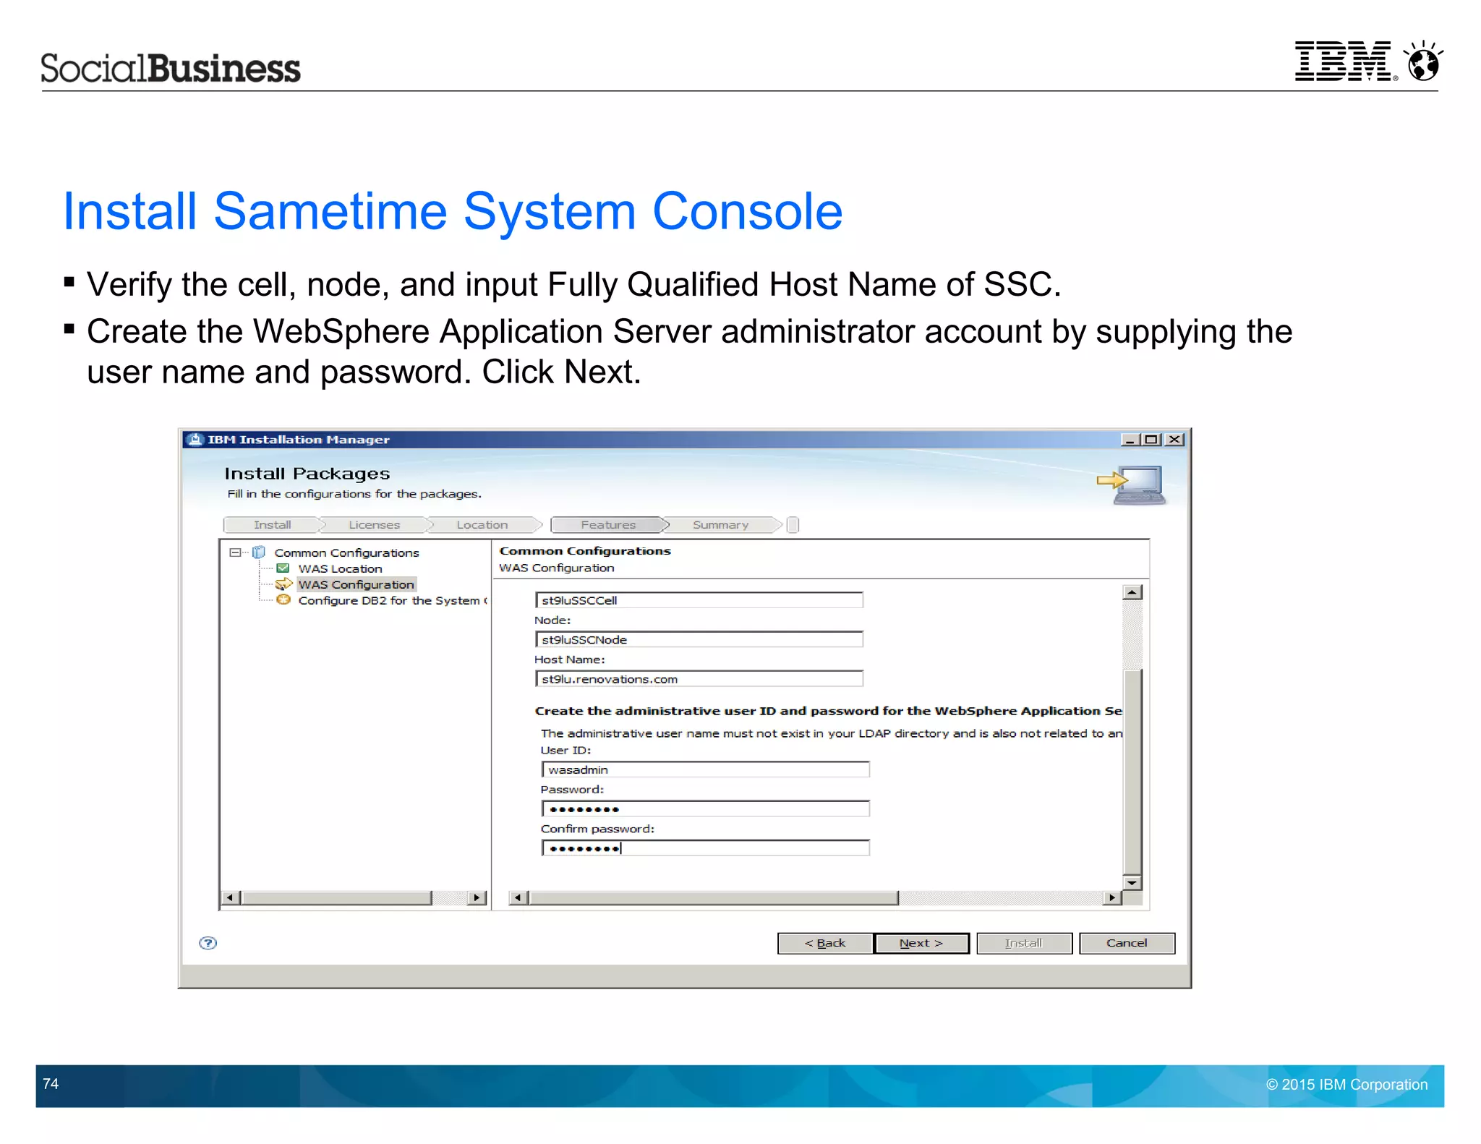Select Common Configurations tree root
The image size is (1481, 1144).
346,552
